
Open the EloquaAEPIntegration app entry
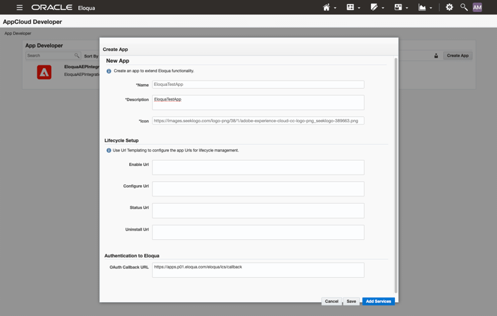point(82,67)
